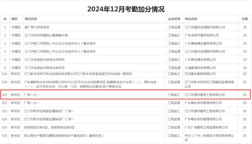
Task: Select 新会区 in row 322
Action: coord(15,103)
